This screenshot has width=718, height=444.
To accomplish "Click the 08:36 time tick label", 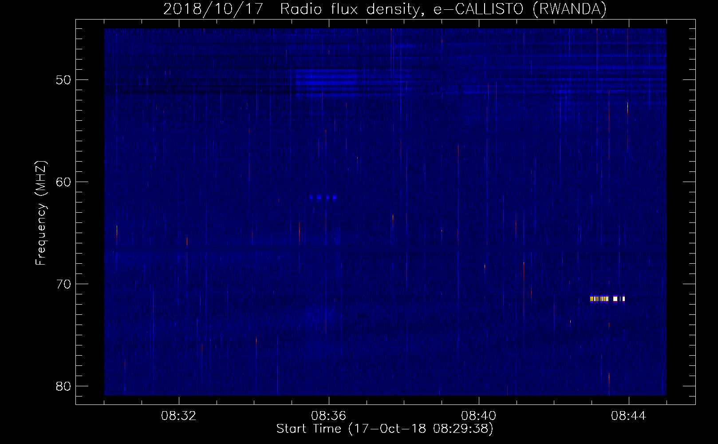I will pos(329,416).
